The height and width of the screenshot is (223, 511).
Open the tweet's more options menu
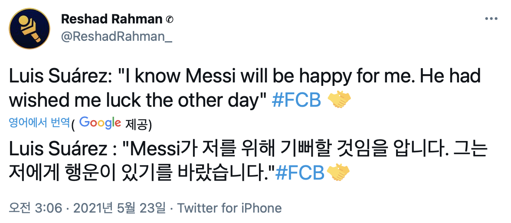click(x=490, y=19)
